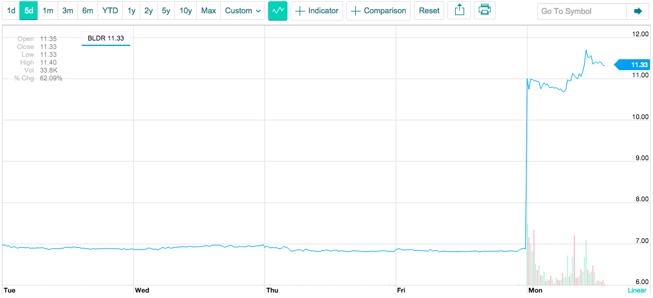
Task: Show the Max time range
Action: [208, 11]
